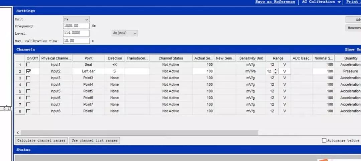Open the AC Calibration dropdown menu
This screenshot has width=361, height=161.
321,2
